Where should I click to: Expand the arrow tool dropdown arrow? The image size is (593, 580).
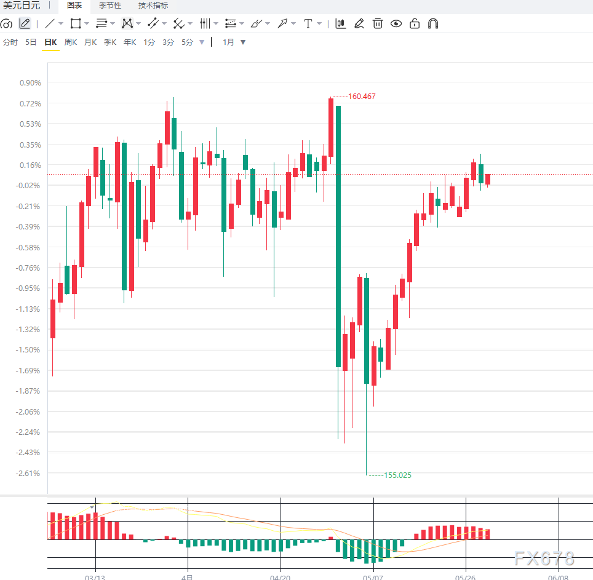point(293,24)
